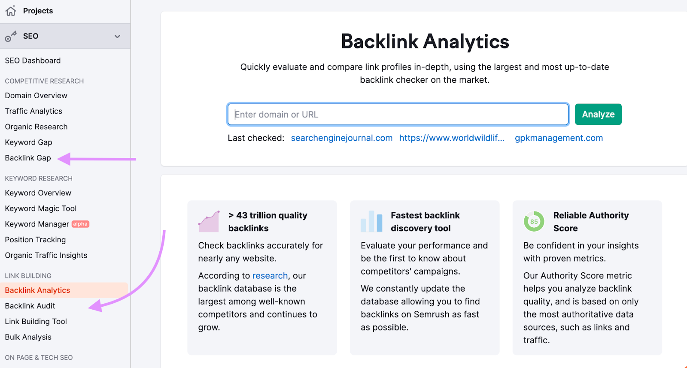
Task: Select Bulk Analysis in sidebar
Action: (28, 337)
